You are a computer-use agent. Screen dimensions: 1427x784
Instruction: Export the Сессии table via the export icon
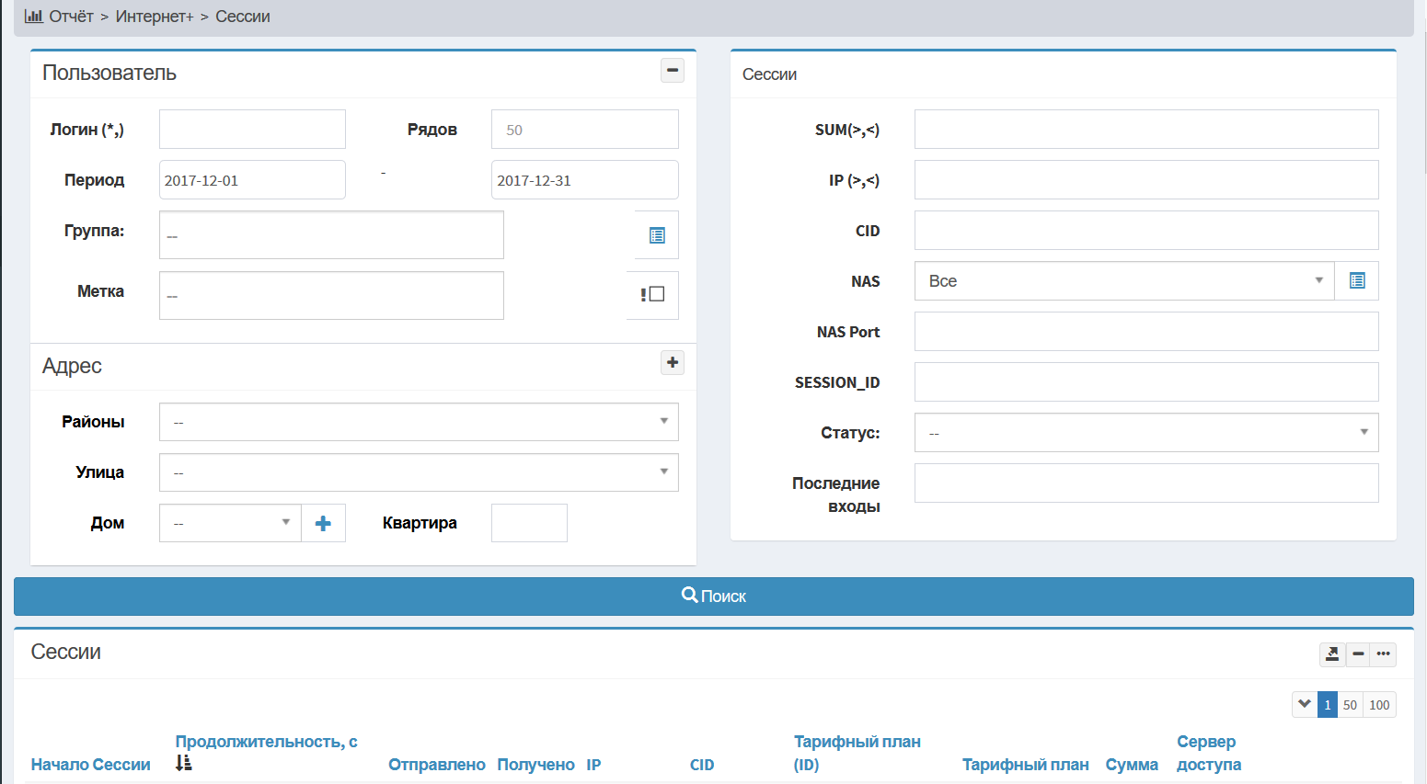point(1332,654)
